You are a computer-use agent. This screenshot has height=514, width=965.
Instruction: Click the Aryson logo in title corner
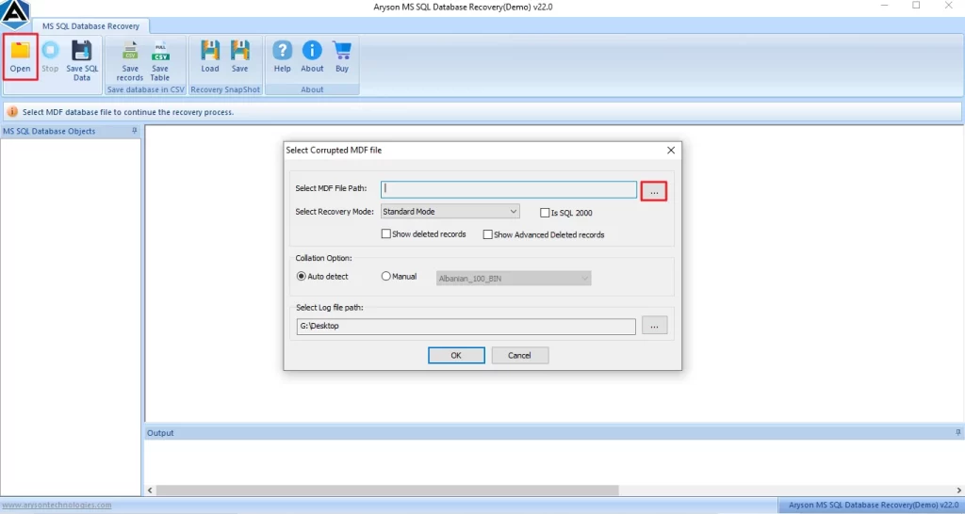click(x=15, y=14)
